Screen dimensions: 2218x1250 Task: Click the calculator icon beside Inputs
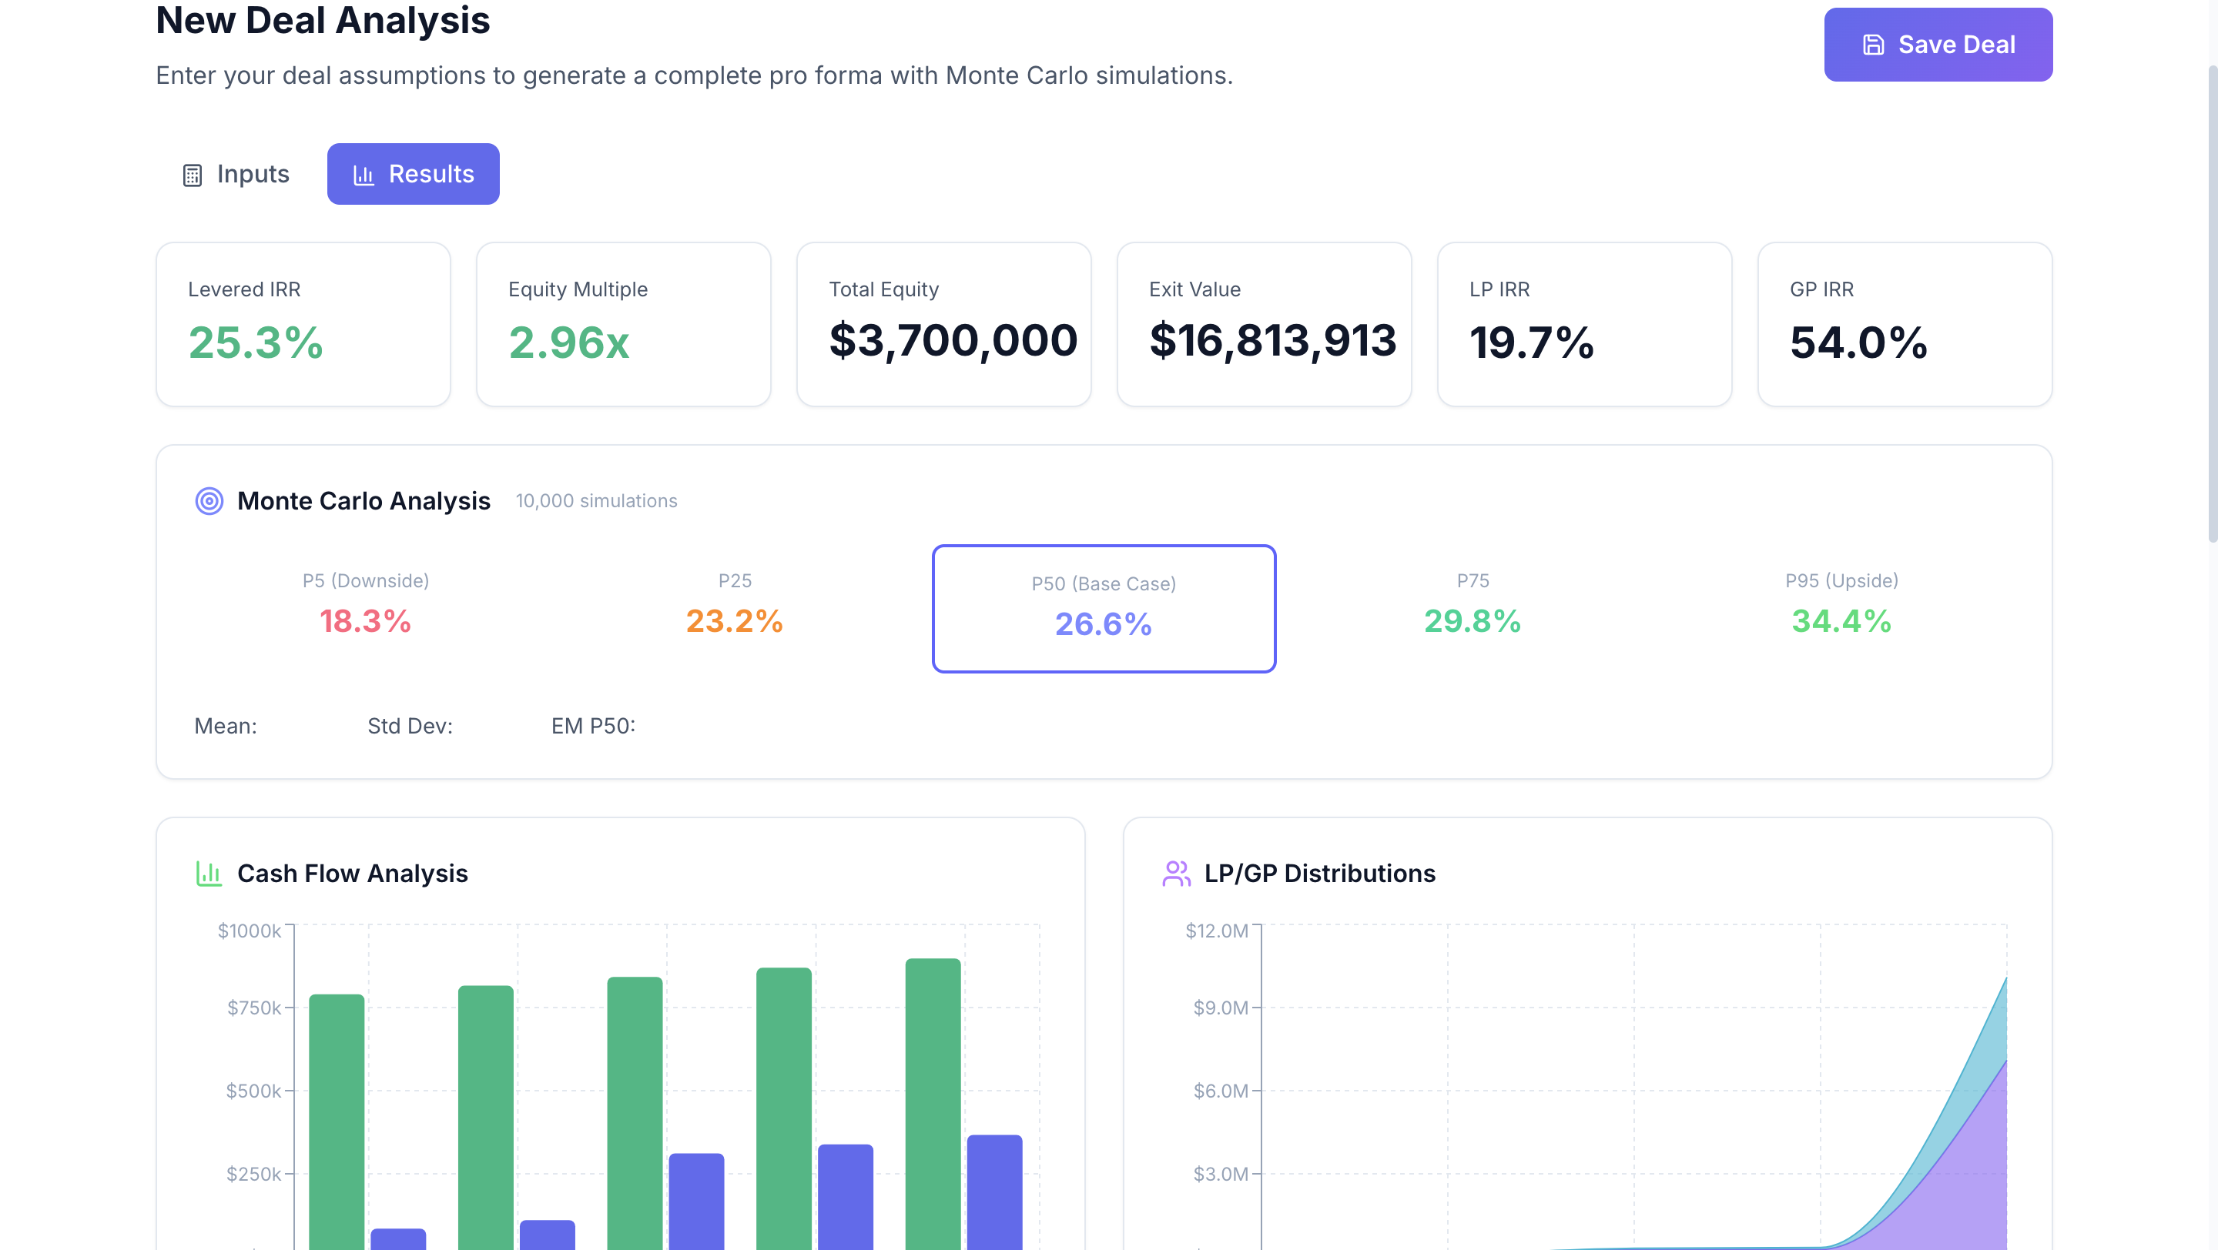192,175
